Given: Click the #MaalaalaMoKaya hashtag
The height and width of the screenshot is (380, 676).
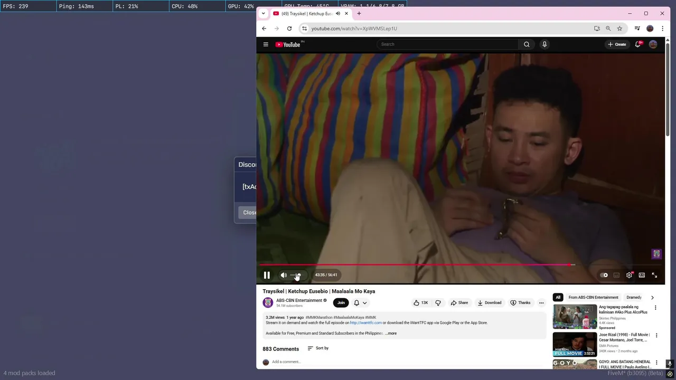Looking at the screenshot, I should point(349,318).
